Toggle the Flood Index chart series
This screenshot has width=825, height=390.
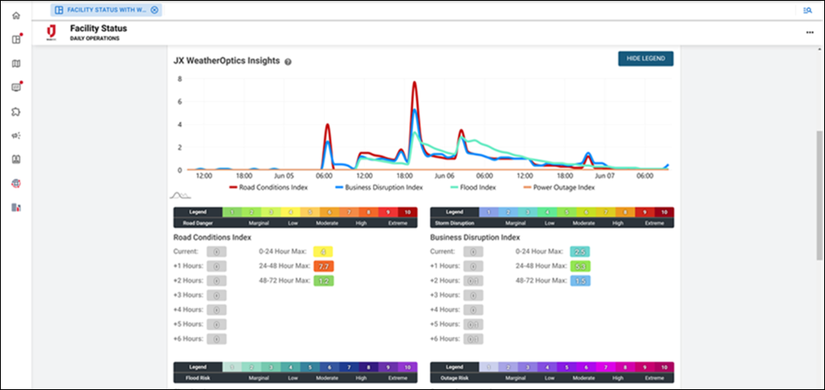click(478, 188)
